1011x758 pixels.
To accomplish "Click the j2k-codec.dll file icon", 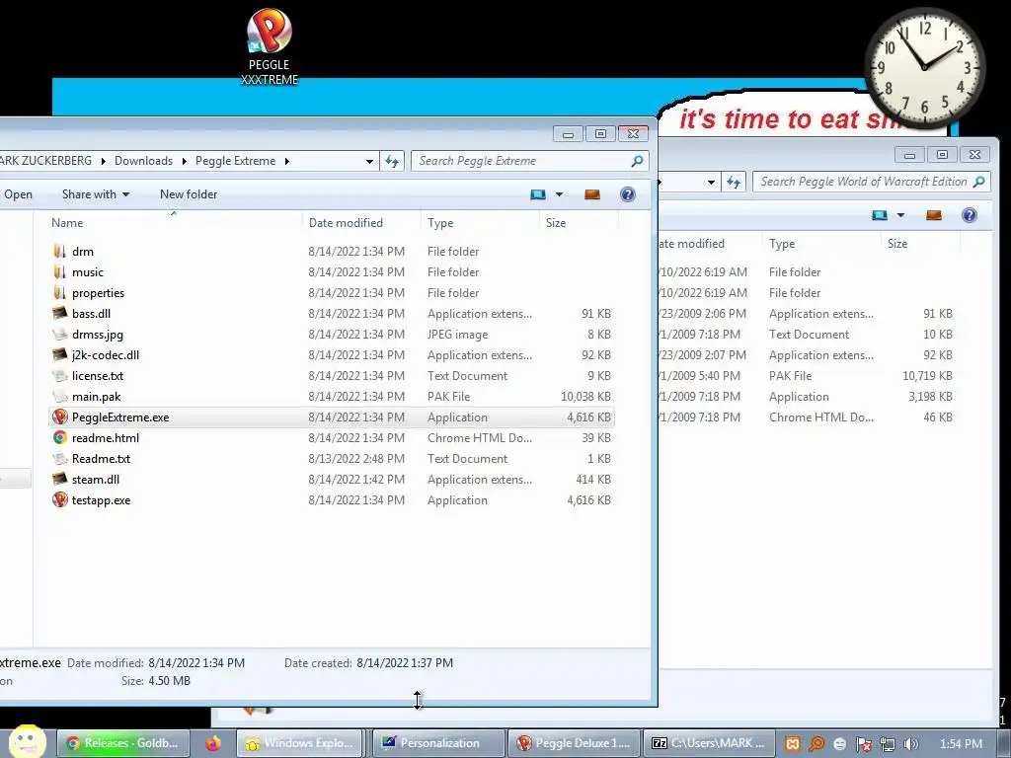I will pyautogui.click(x=60, y=354).
